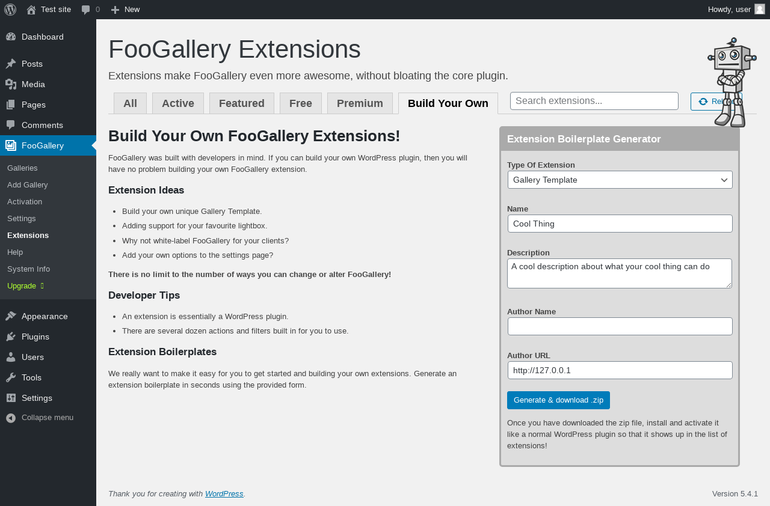
Task: Open the Dashboard sidebar icon
Action: [11, 37]
